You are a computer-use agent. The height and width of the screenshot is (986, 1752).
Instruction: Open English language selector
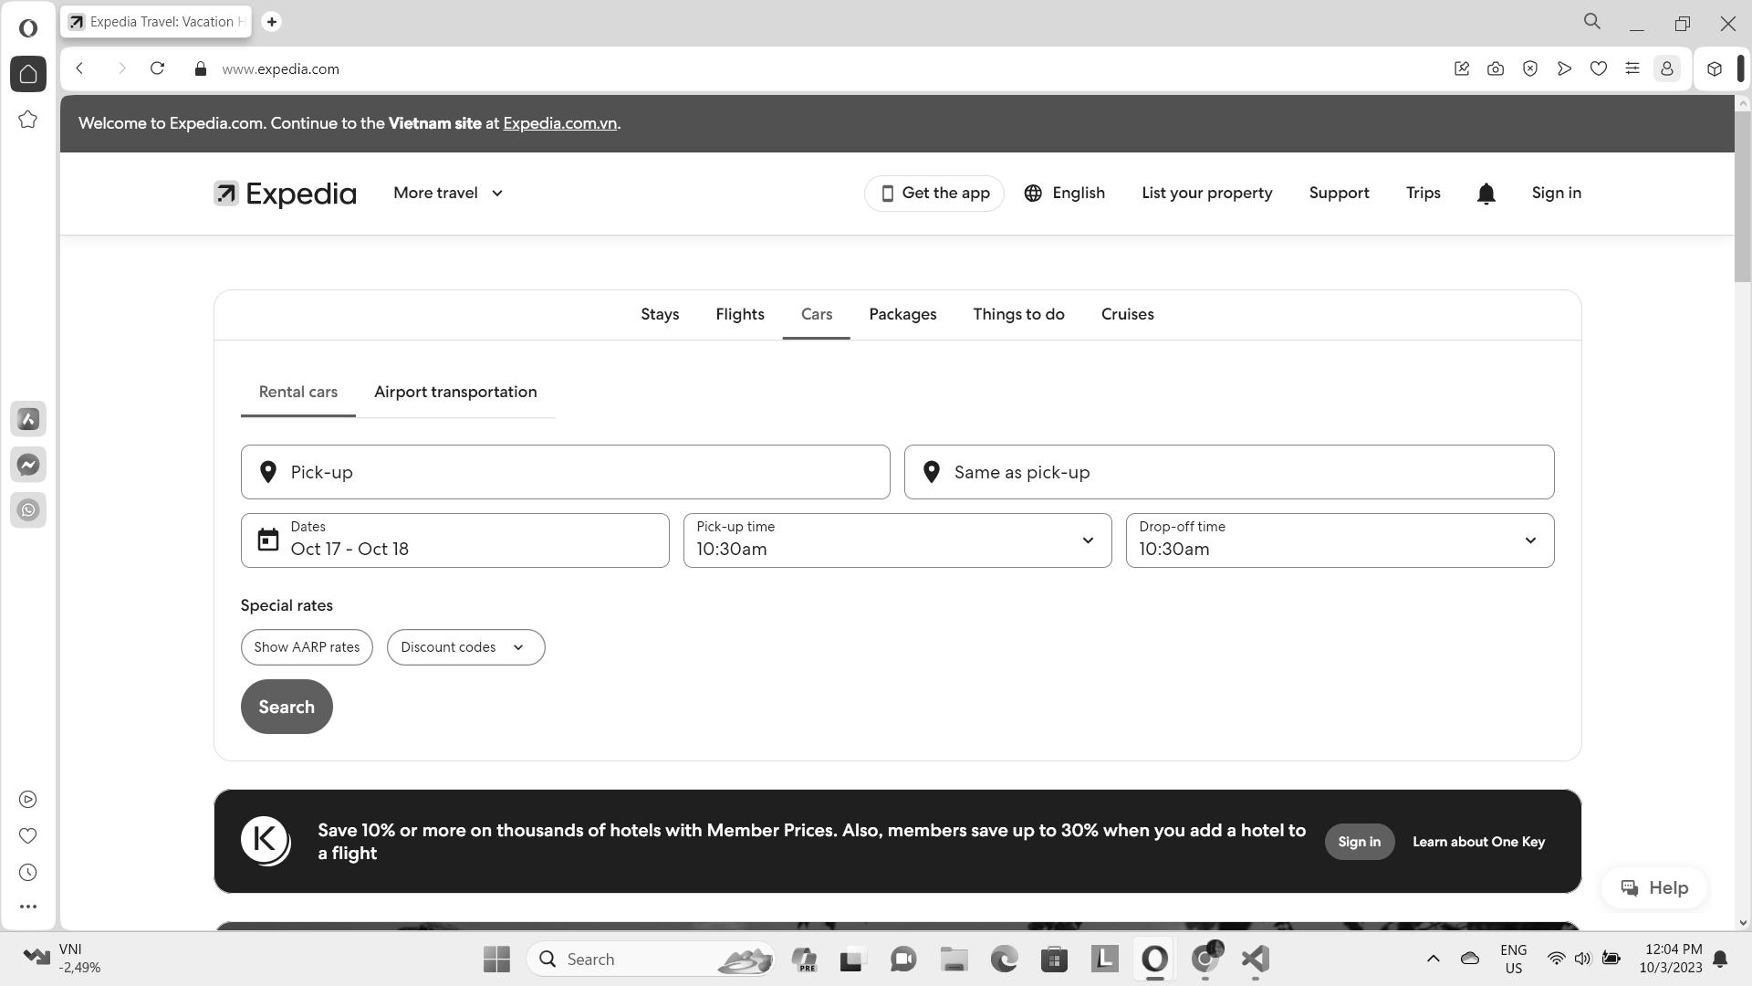pyautogui.click(x=1064, y=194)
